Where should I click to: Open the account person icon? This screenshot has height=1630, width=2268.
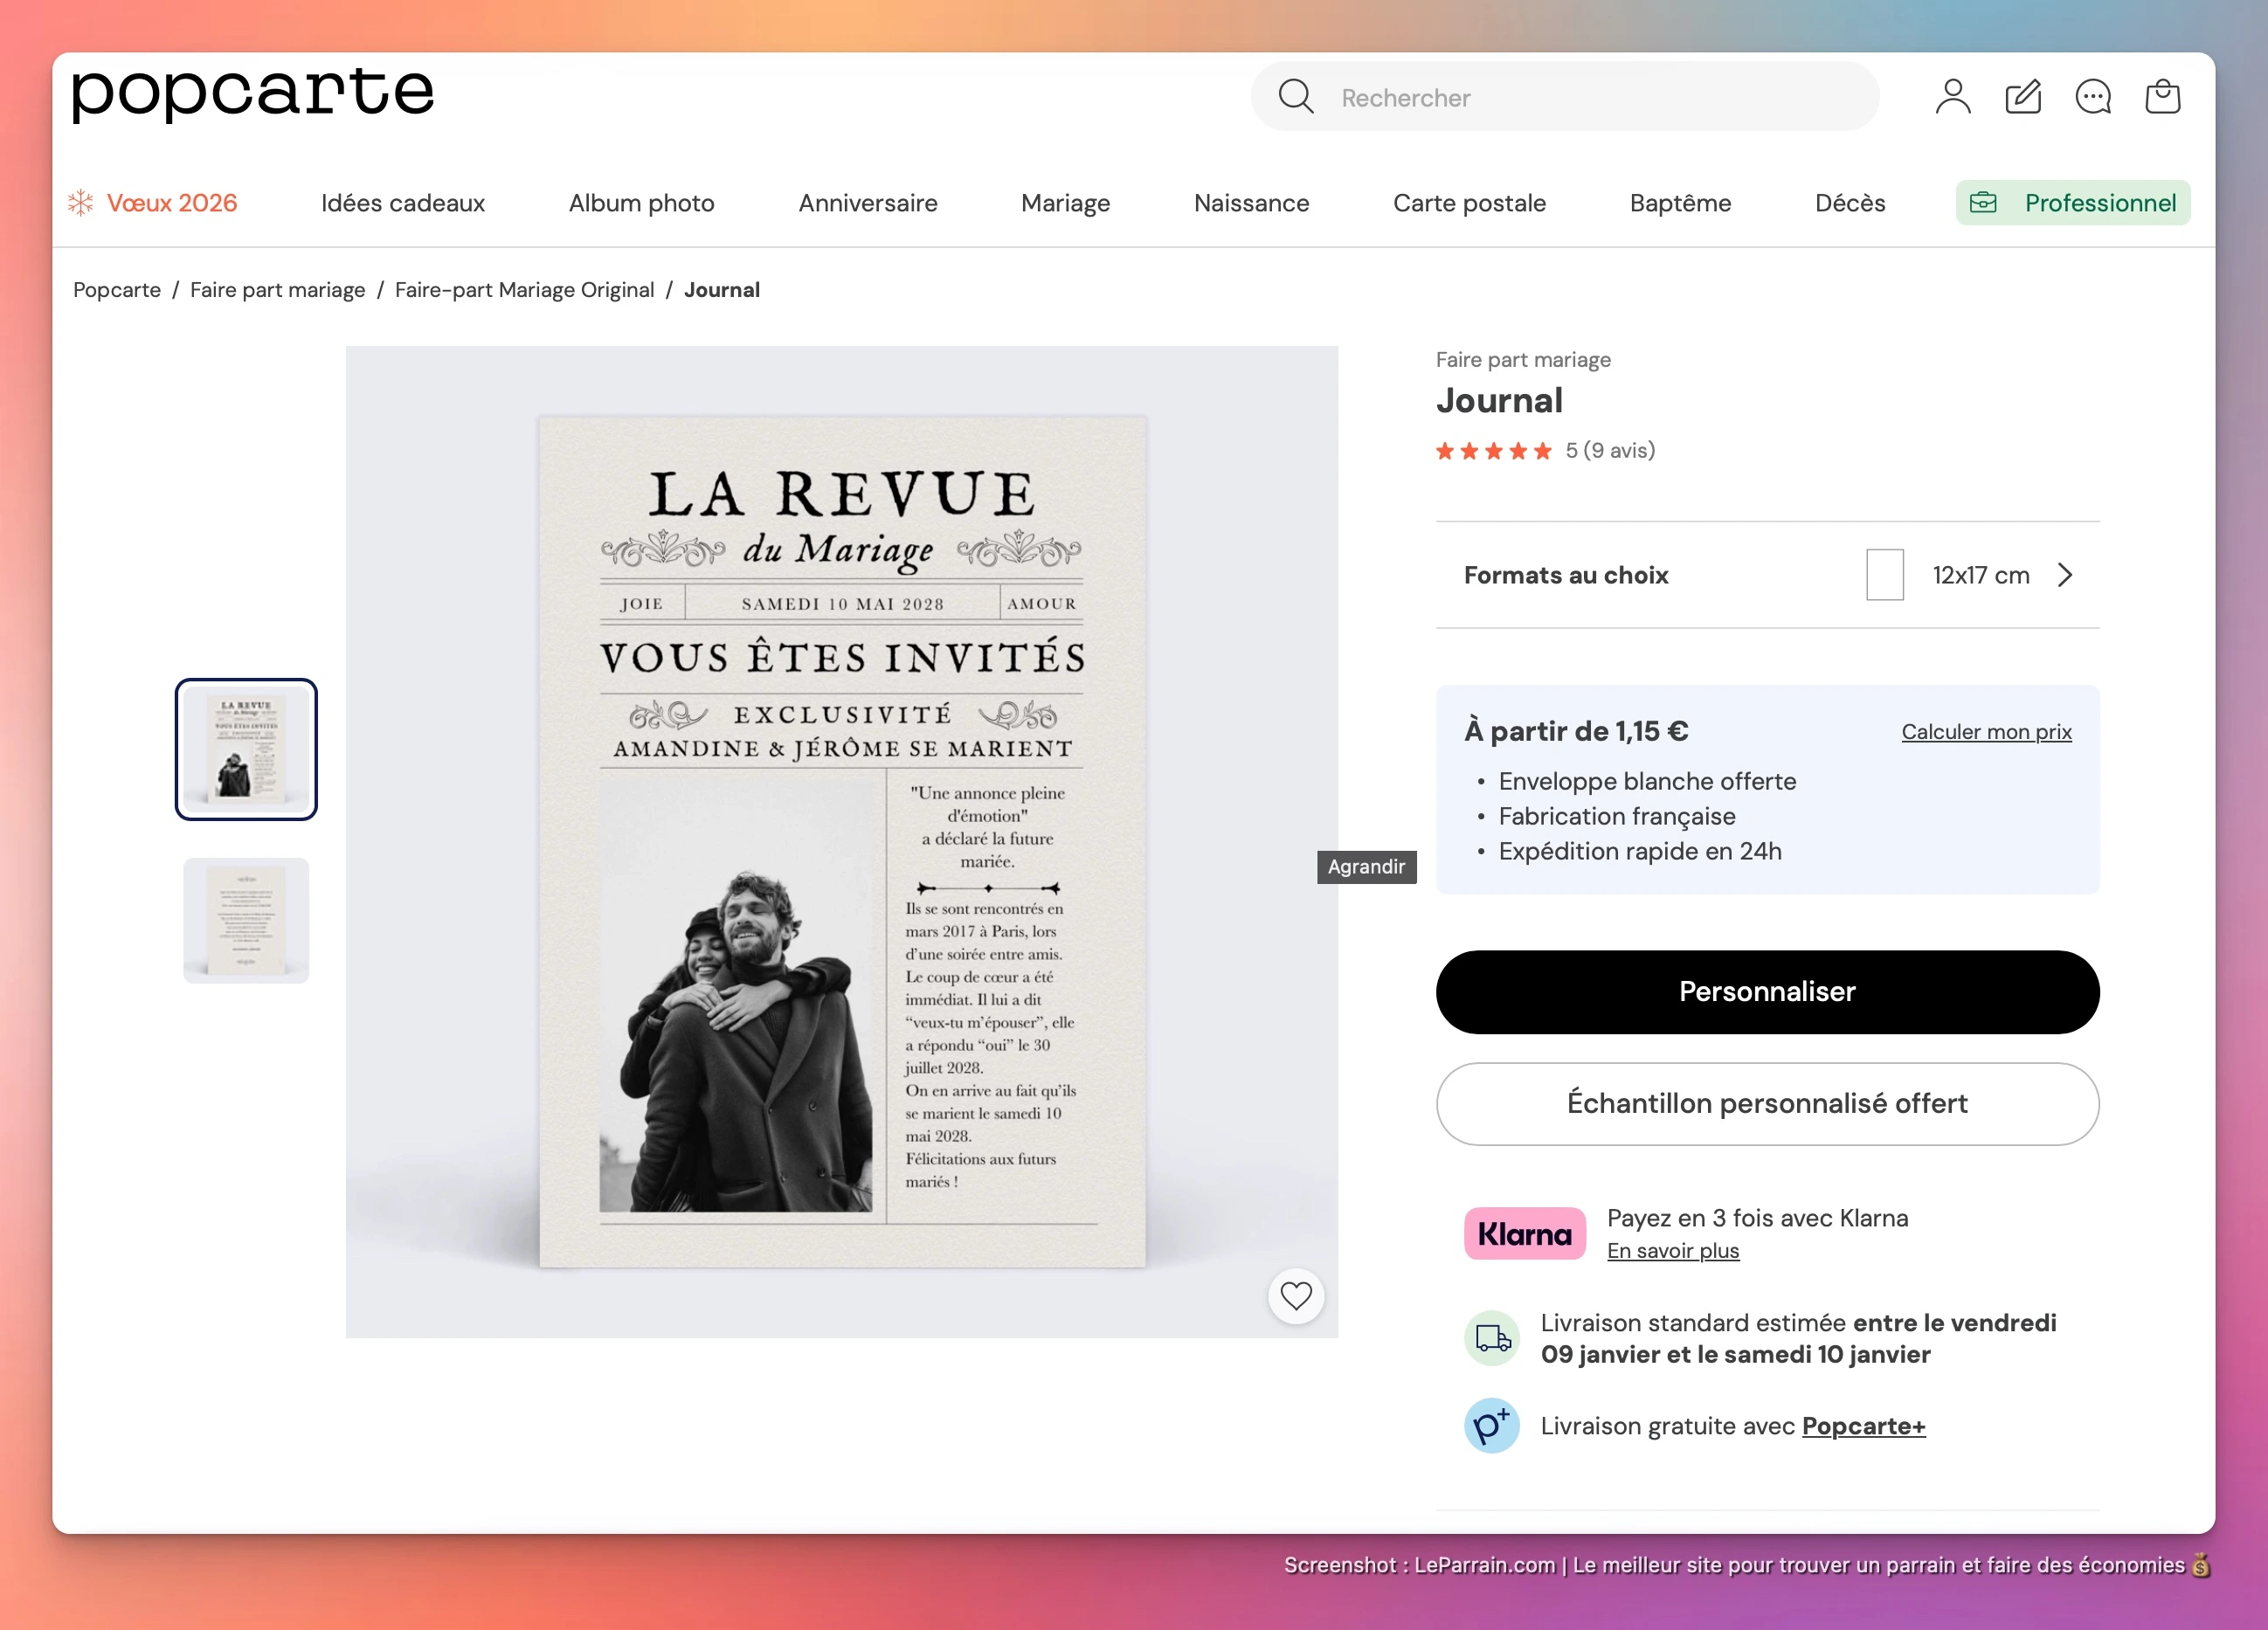coord(1952,96)
